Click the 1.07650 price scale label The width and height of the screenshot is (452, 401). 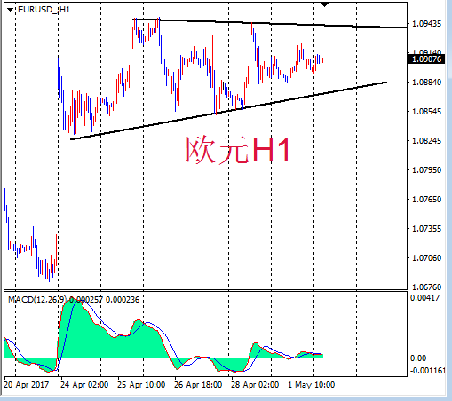coord(426,199)
